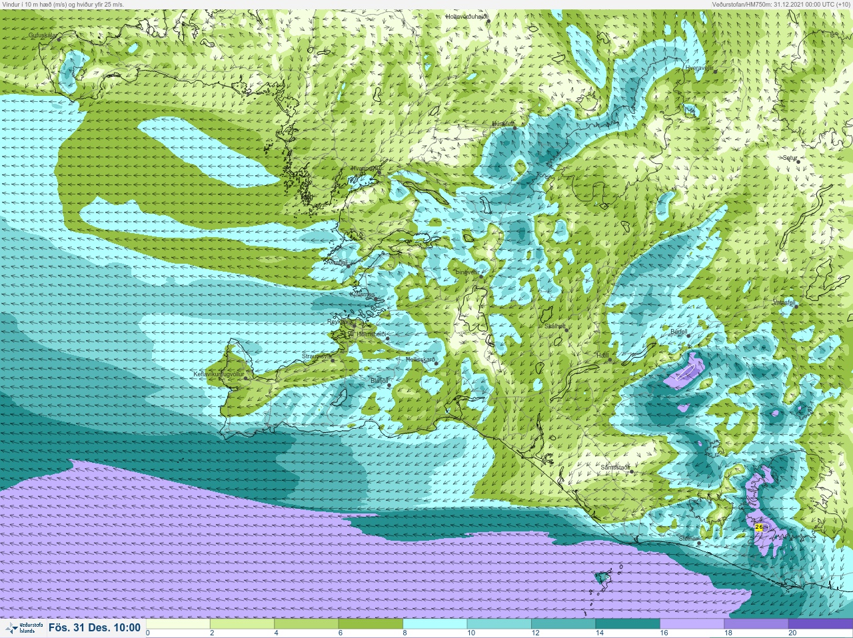The height and width of the screenshot is (638, 853).
Task: Click the legend value 8
Action: 404,633
